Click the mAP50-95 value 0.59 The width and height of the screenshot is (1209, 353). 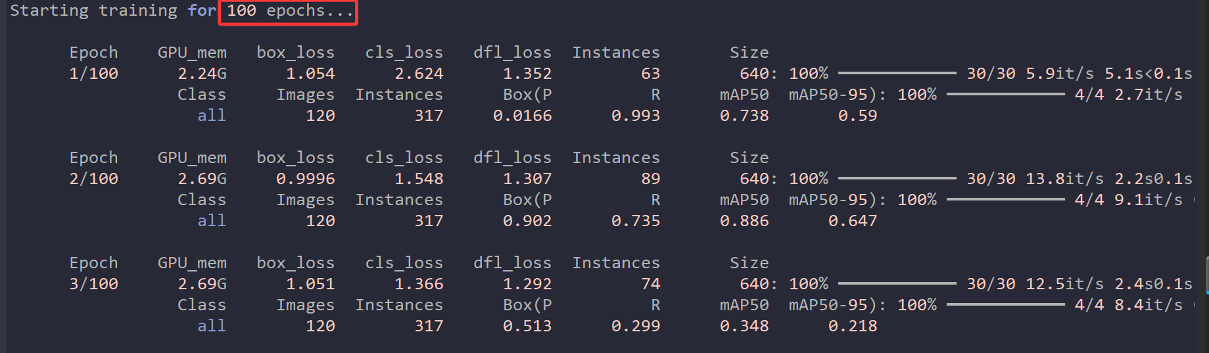(x=857, y=116)
